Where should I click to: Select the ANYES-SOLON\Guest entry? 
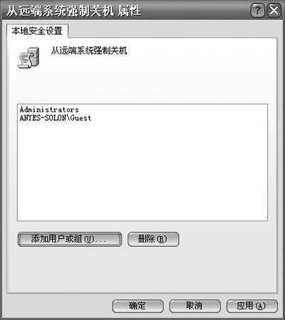click(56, 118)
